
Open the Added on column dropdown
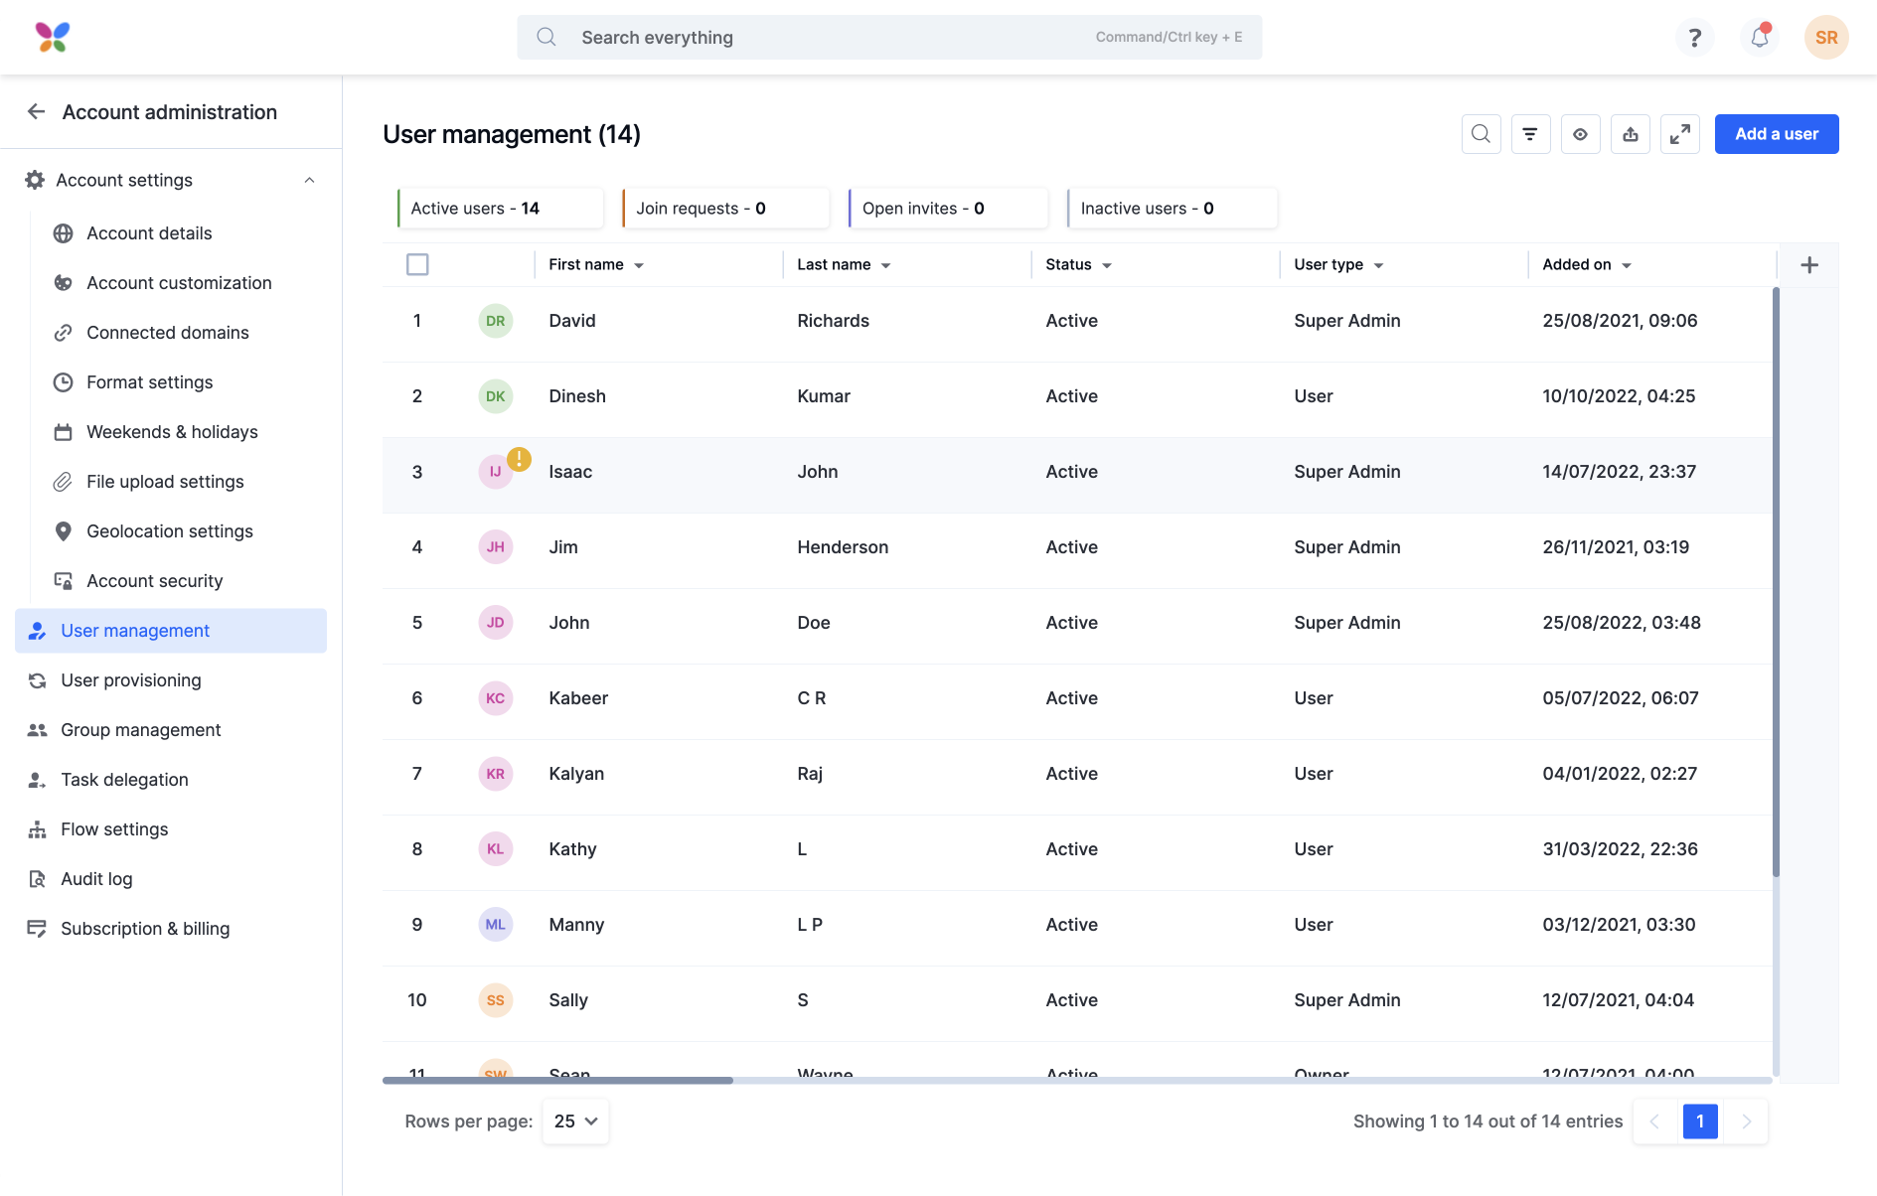tap(1627, 265)
